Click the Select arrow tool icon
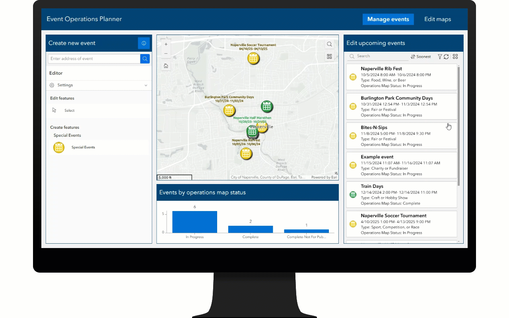Viewport: 509px width, 318px height. pos(54,110)
